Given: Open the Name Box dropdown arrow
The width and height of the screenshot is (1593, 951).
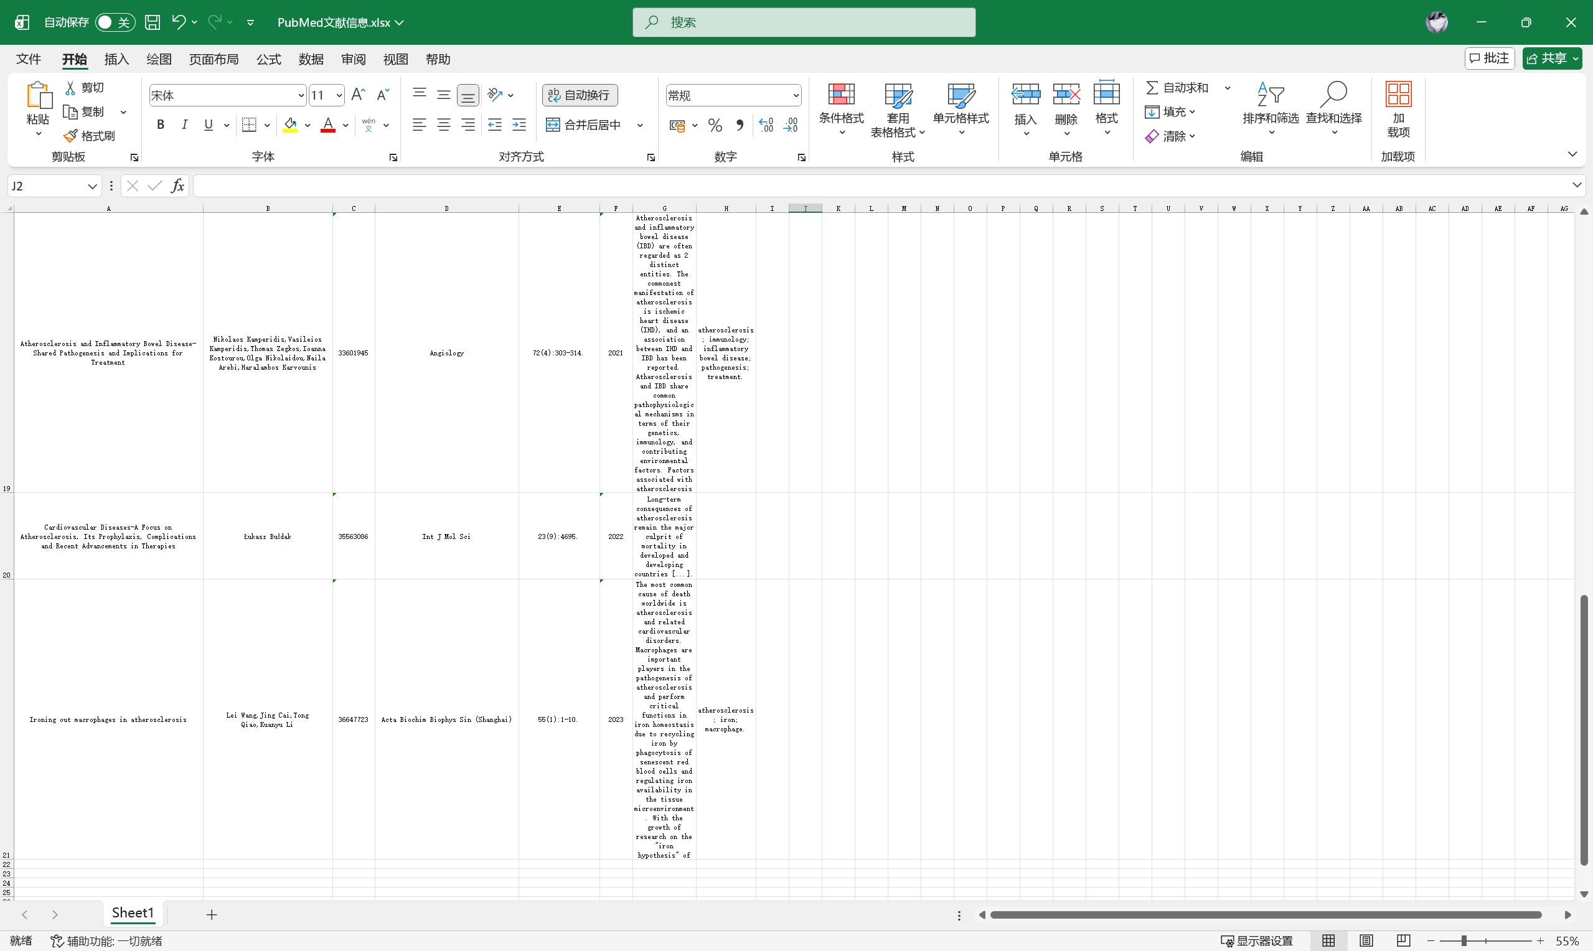Looking at the screenshot, I should 92,186.
